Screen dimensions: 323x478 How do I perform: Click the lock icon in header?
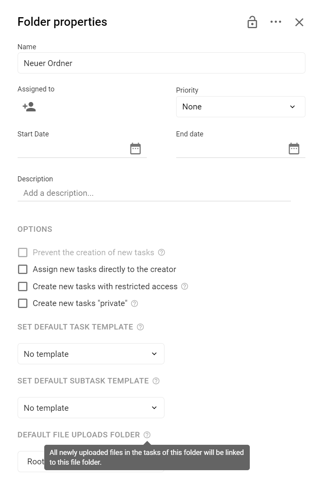click(x=253, y=22)
